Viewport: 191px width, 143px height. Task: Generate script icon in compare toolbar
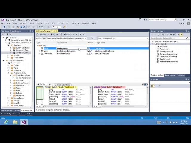61,35
